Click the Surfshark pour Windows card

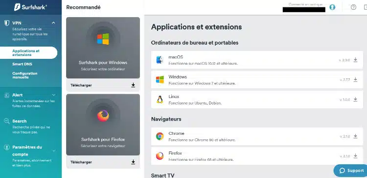[103, 48]
